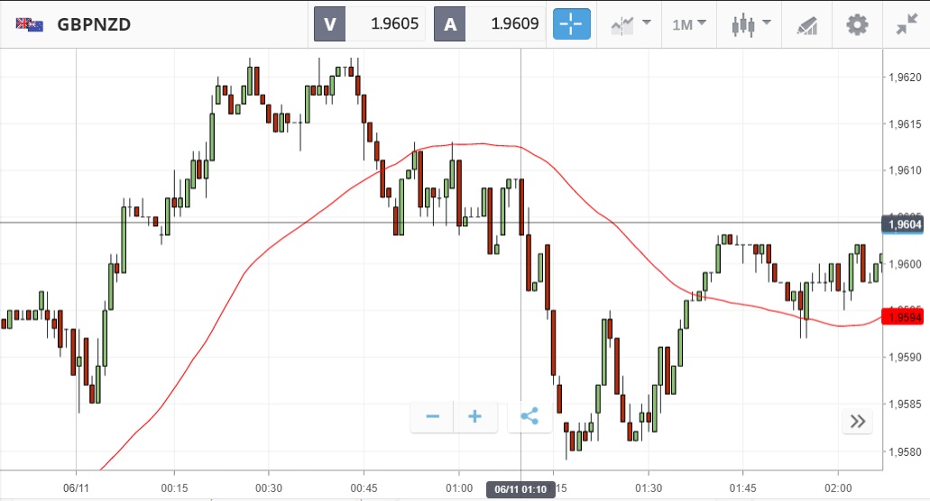Share the GBPNZD chart
Viewport: 930px width, 501px height.
coord(529,416)
